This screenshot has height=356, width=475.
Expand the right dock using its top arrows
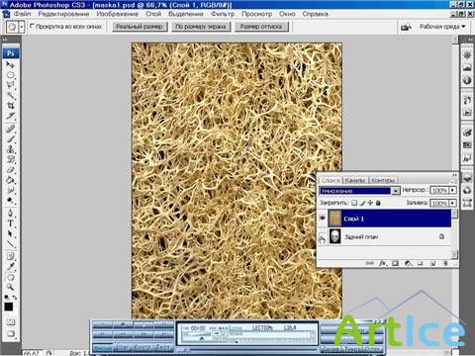click(469, 40)
